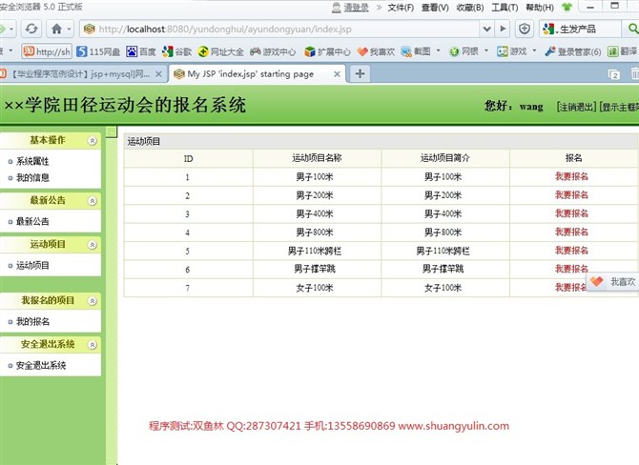This screenshot has width=639, height=465.
Task: Click the URL address bar
Action: click(x=286, y=29)
